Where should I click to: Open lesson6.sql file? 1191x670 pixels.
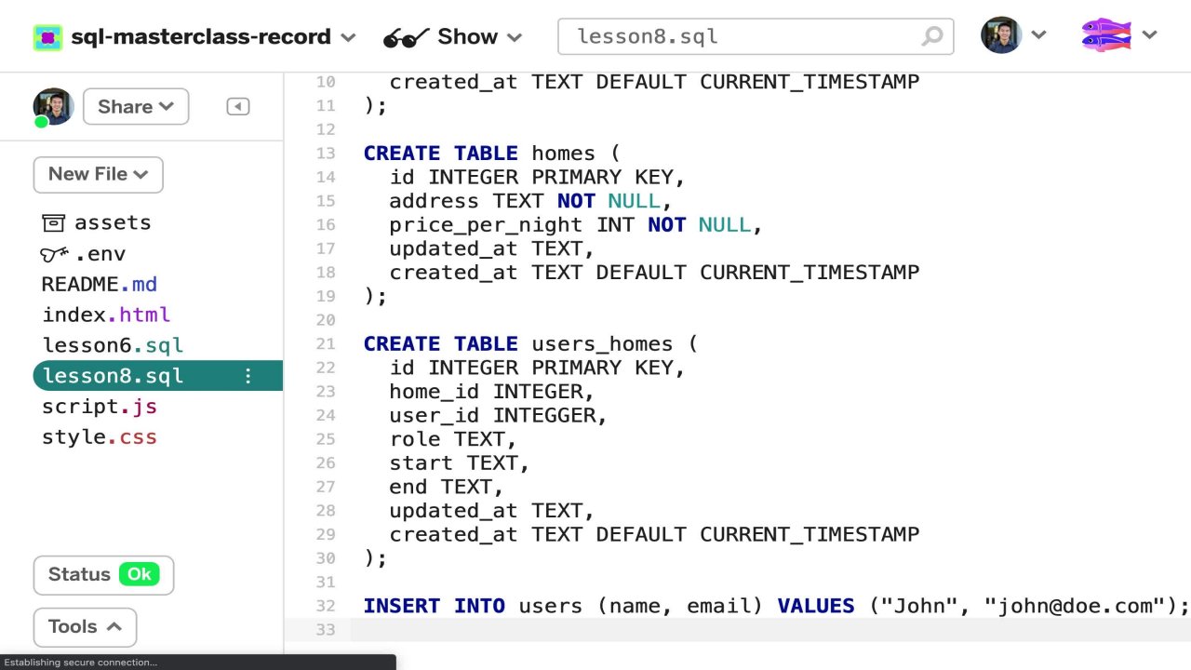tap(113, 345)
